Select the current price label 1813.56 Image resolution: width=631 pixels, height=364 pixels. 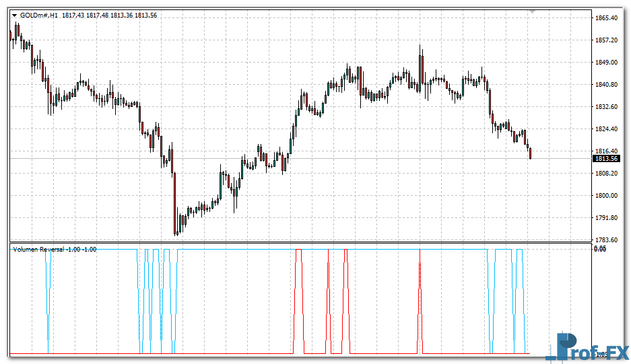click(x=605, y=159)
